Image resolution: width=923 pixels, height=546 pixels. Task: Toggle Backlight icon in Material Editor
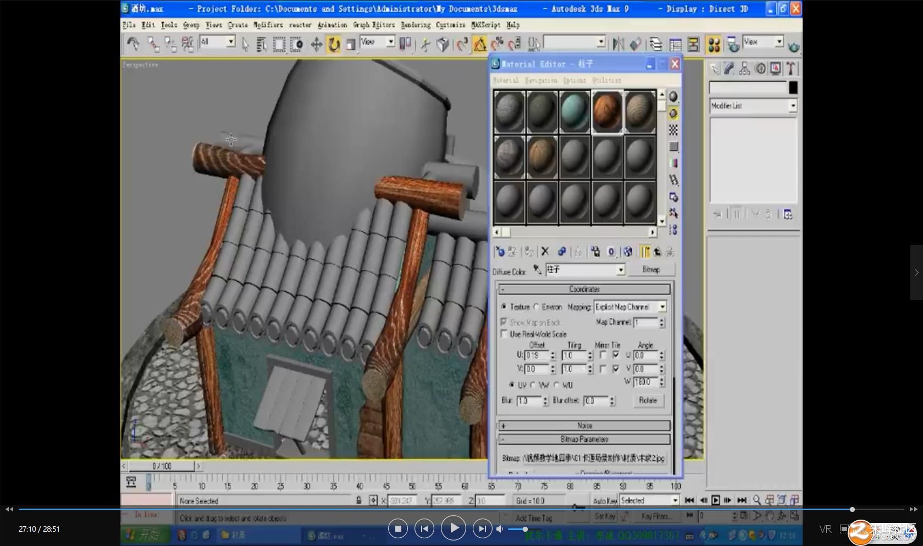pos(673,114)
